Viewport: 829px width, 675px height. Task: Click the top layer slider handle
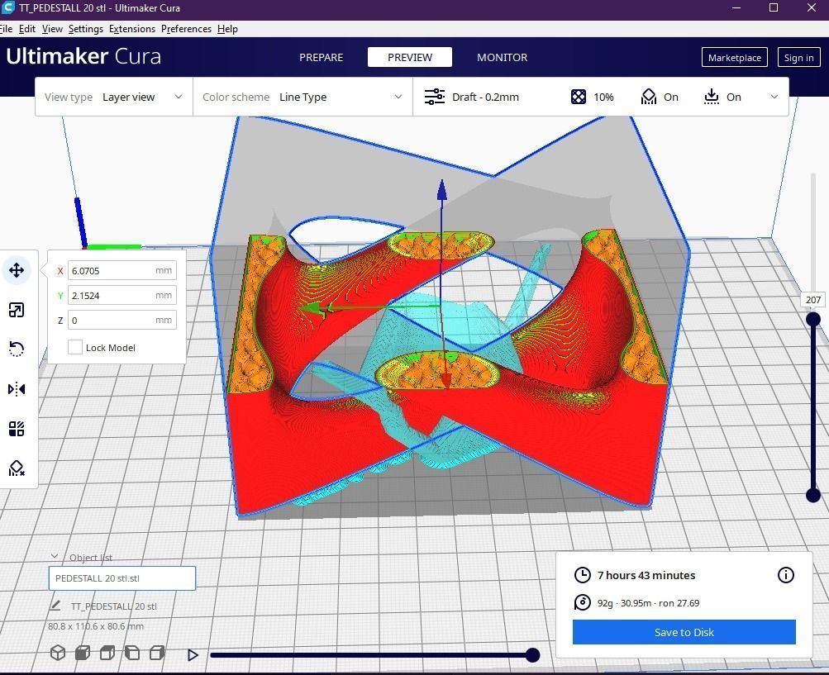813,319
